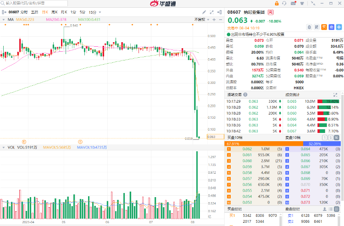Set price alert bell icon
The height and width of the screenshot is (226, 344).
coord(309,27)
